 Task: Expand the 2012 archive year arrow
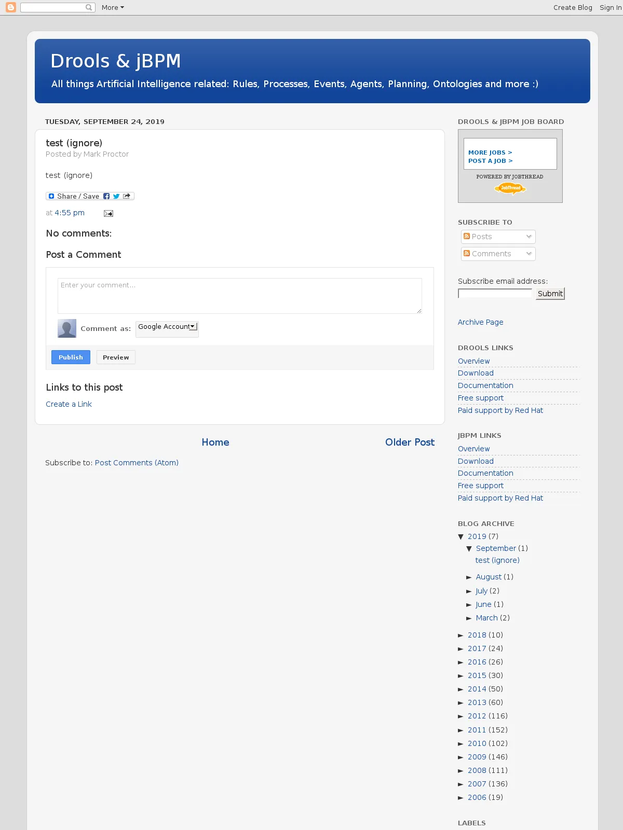(461, 716)
